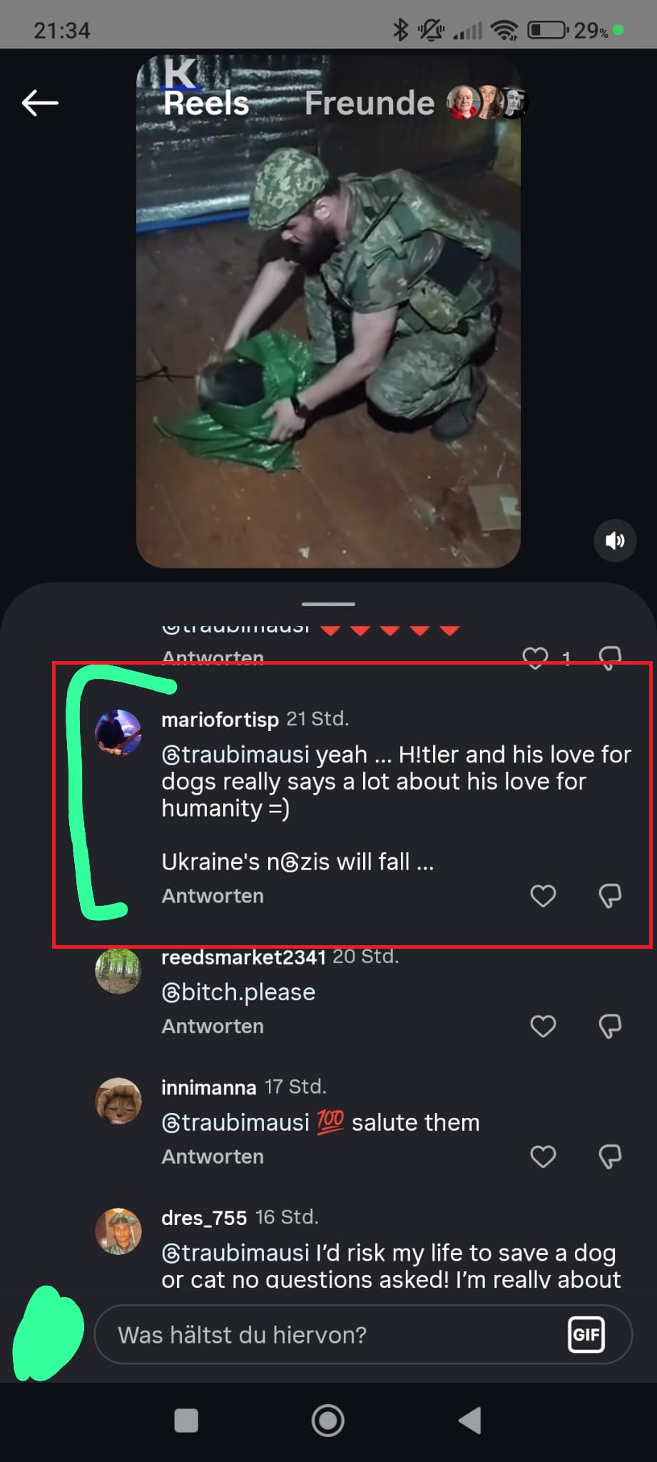Open mariofortisp's profile picture
Screen dimensions: 657x1462
pyautogui.click(x=118, y=730)
